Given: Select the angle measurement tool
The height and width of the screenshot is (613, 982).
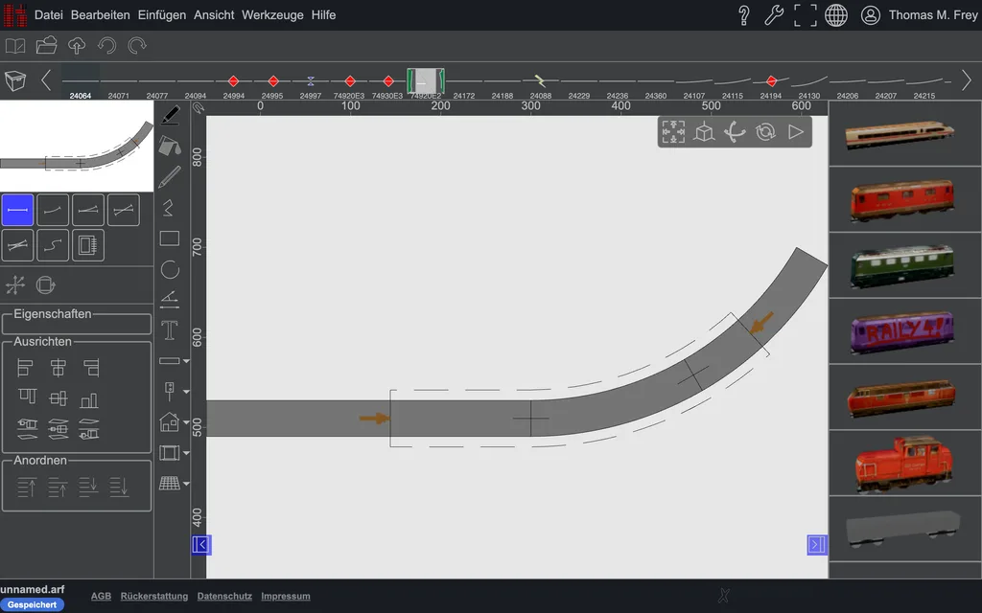Looking at the screenshot, I should tap(170, 300).
